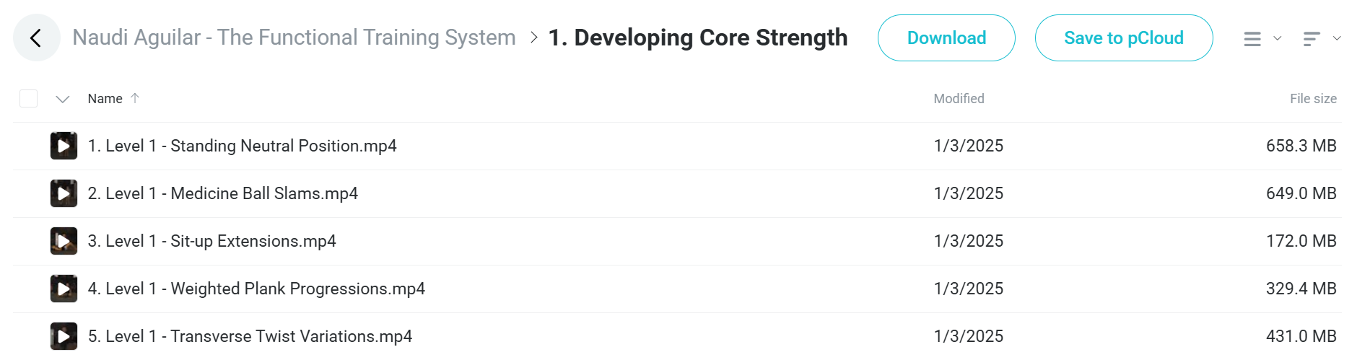
Task: Open 3. Level 1 - Sit-up Extensions.mp4
Action: [x=212, y=241]
